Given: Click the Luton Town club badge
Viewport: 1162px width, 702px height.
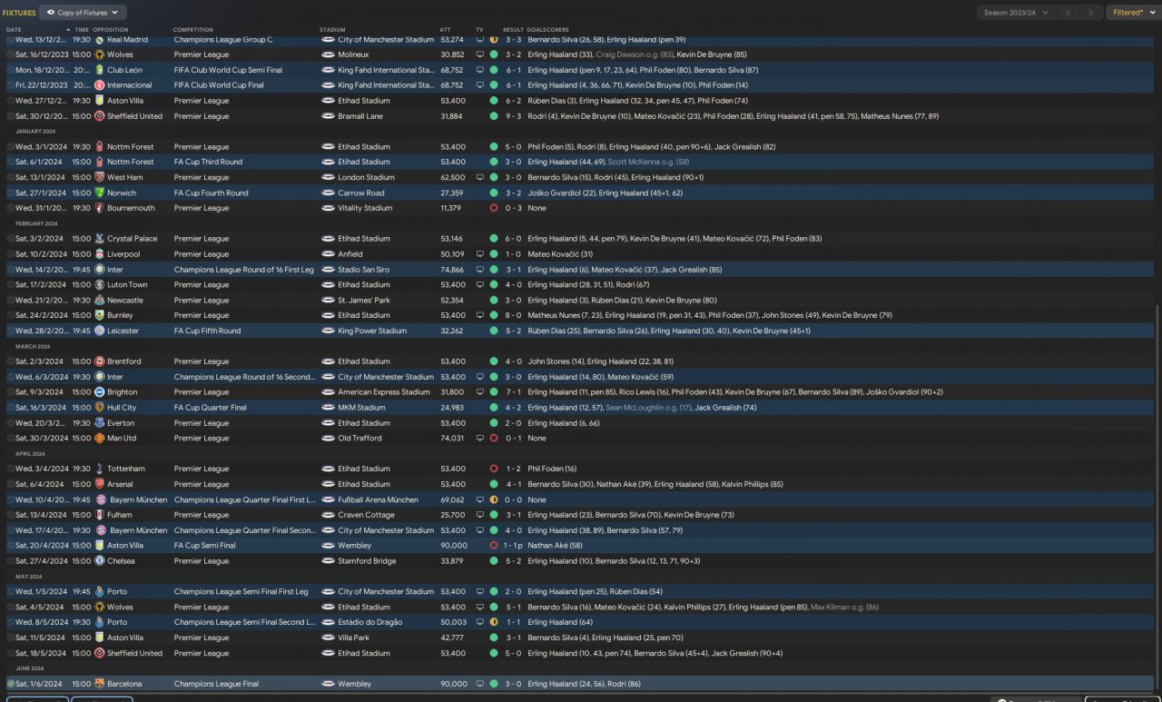Looking at the screenshot, I should pos(99,285).
